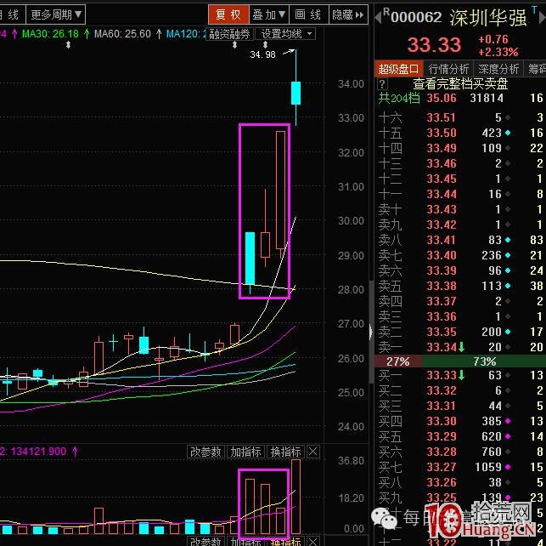This screenshot has width=546, height=546.
Task: Click the question mark help icon
Action: click(x=382, y=84)
